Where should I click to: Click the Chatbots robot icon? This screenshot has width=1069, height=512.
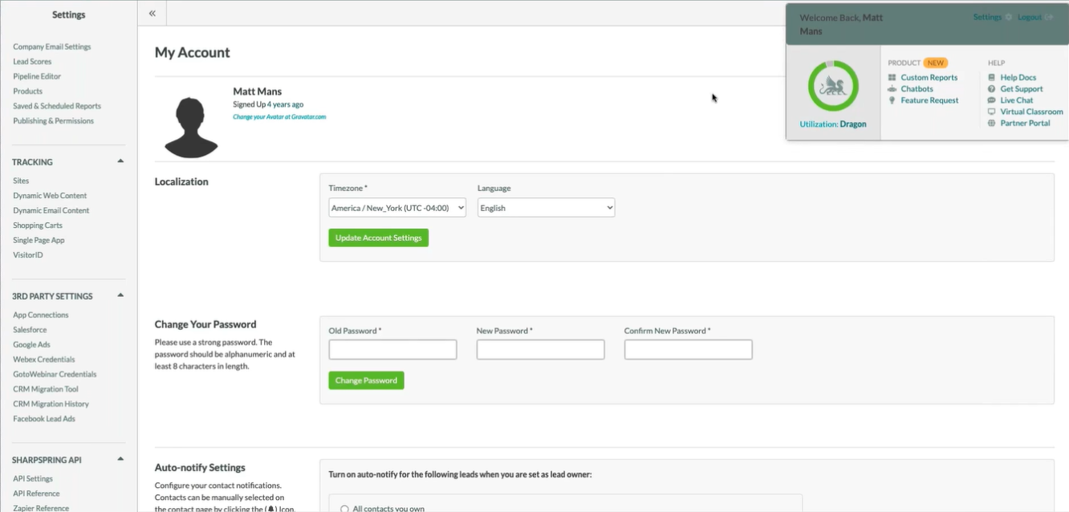pos(892,89)
